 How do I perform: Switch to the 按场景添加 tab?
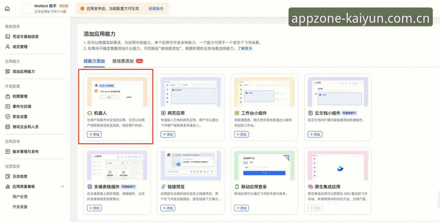tap(123, 61)
